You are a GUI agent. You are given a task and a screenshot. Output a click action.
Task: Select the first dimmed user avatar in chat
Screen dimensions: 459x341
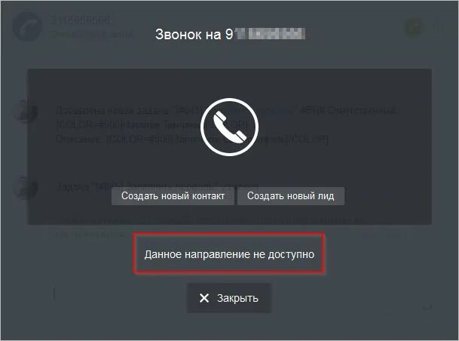pyautogui.click(x=26, y=110)
